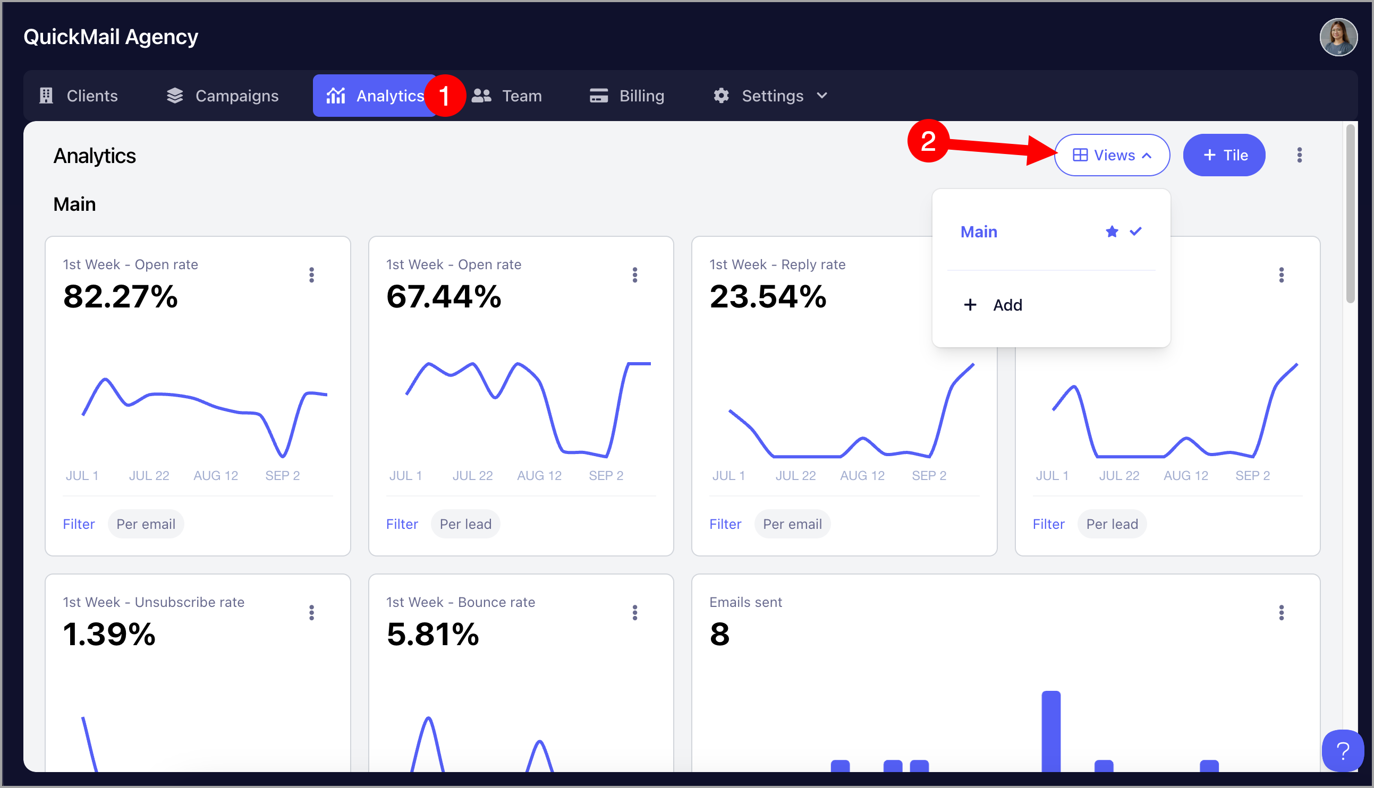Screen dimensions: 1374x788
Task: Click the 1st Week - Reply rate title
Action: coord(777,264)
